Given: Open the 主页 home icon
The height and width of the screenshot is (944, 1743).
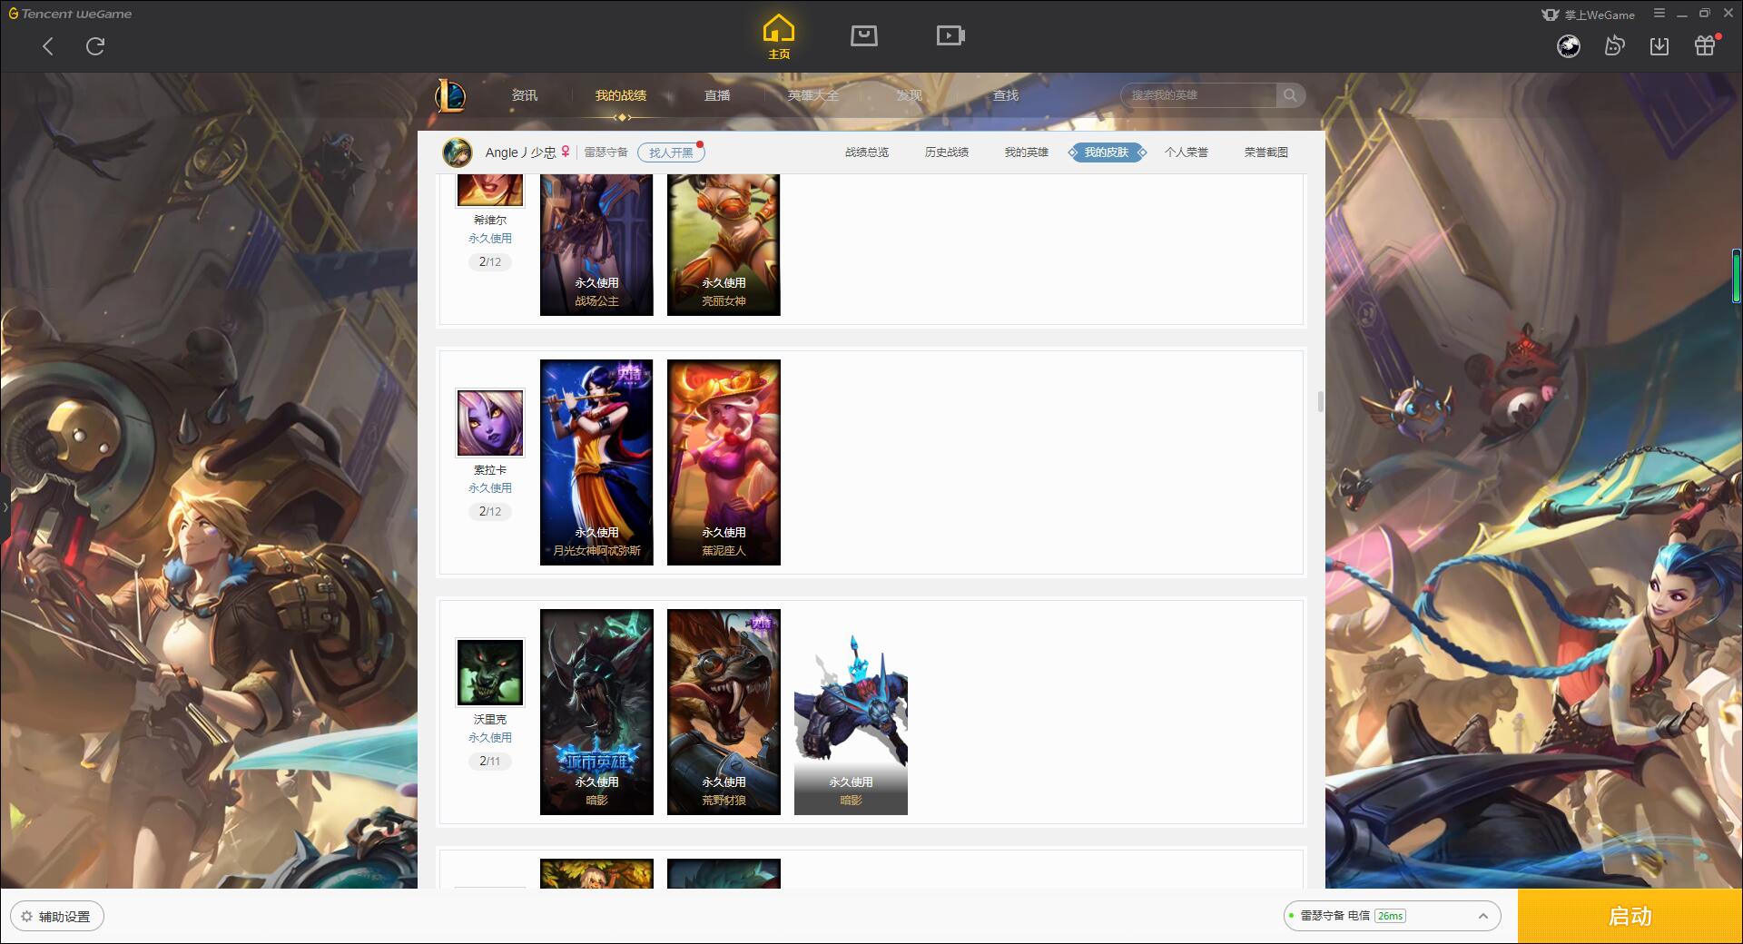Looking at the screenshot, I should point(779,37).
